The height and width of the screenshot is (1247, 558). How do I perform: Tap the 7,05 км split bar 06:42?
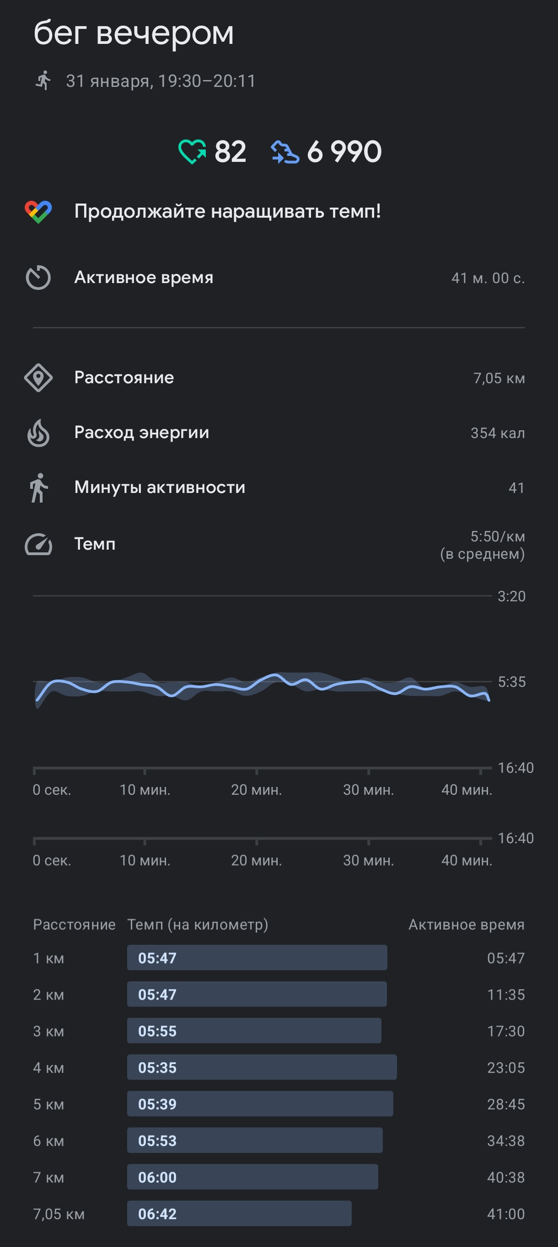239,1213
